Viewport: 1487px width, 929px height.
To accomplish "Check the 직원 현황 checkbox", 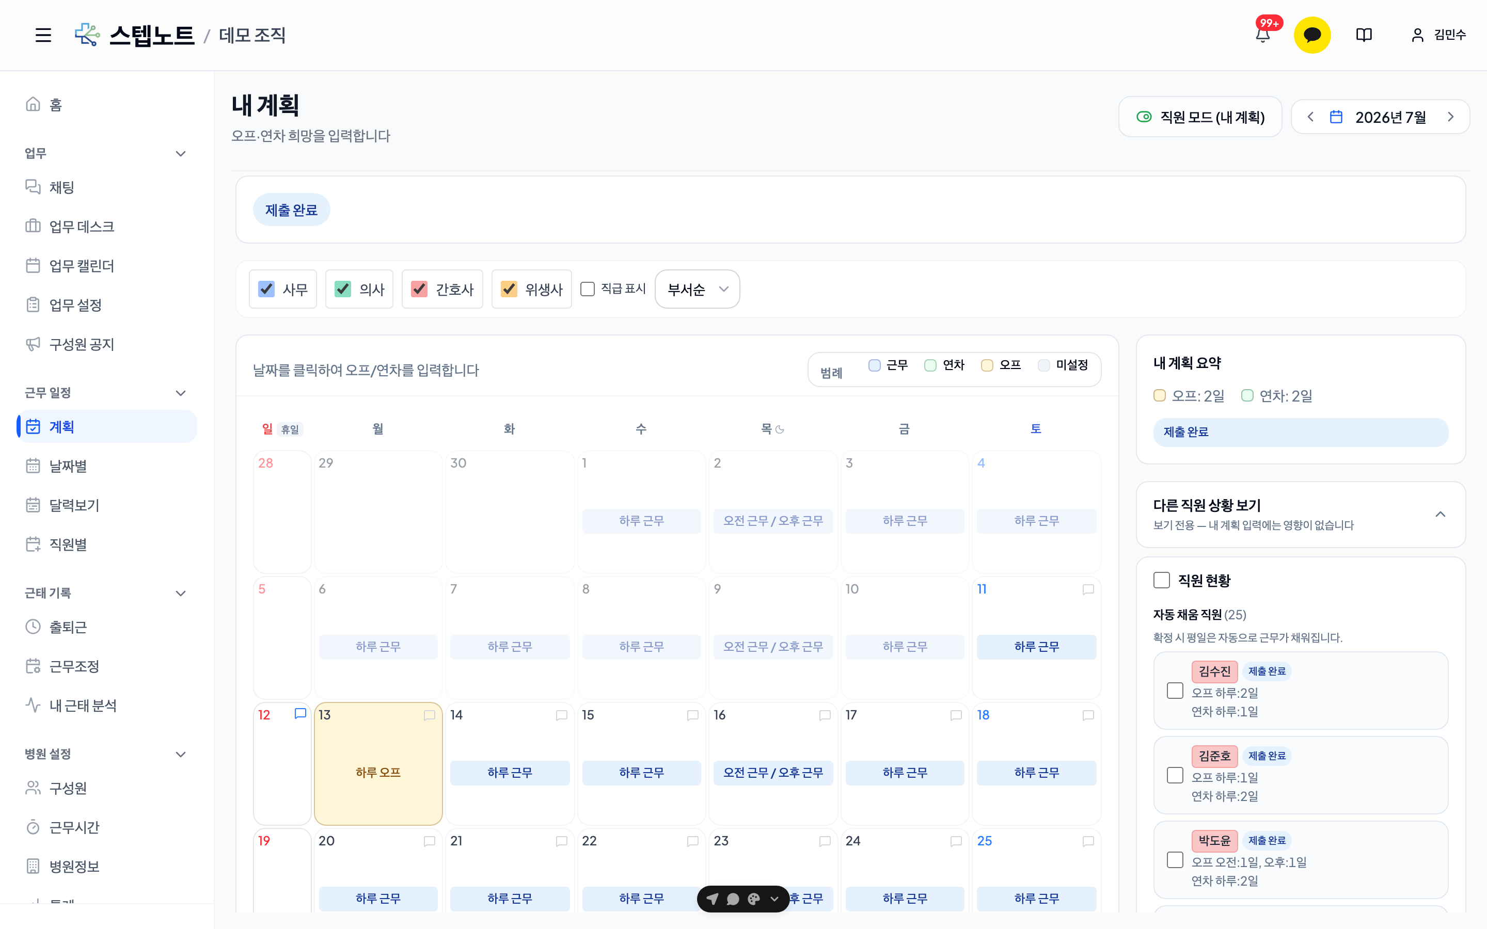I will pos(1161,580).
